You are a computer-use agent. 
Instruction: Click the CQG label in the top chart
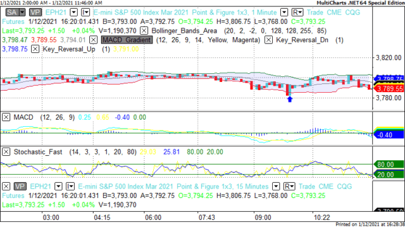352,13
